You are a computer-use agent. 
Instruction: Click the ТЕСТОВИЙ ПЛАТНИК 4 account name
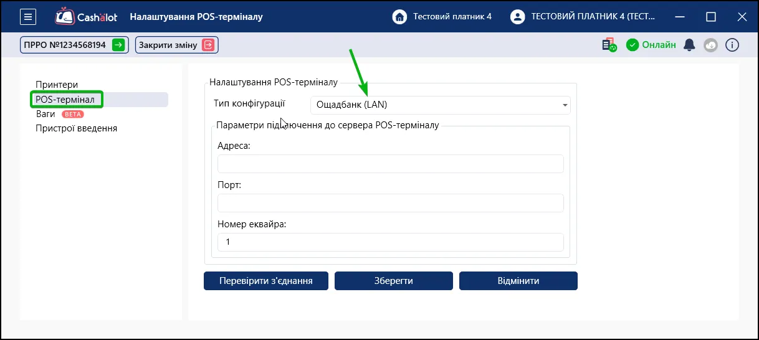(x=593, y=17)
